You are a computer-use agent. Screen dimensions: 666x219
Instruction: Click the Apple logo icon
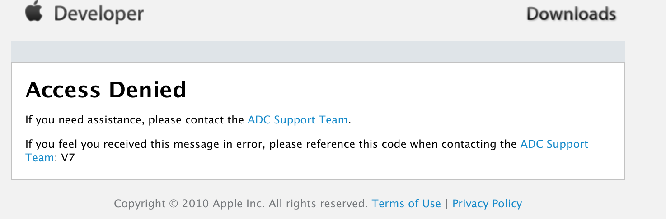click(x=34, y=13)
